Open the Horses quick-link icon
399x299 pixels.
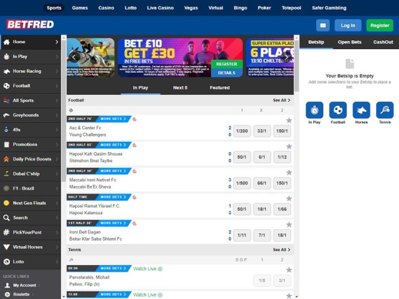pyautogui.click(x=361, y=110)
